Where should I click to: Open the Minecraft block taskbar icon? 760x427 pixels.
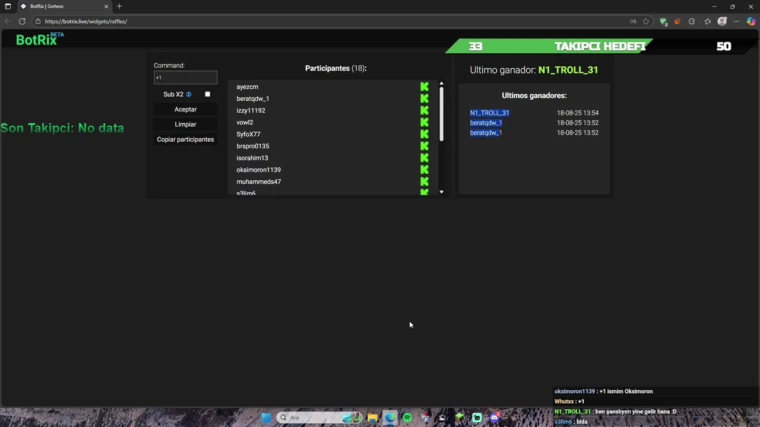pos(460,418)
